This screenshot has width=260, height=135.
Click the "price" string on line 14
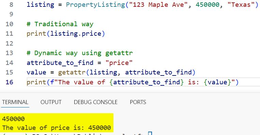[x=119, y=63]
